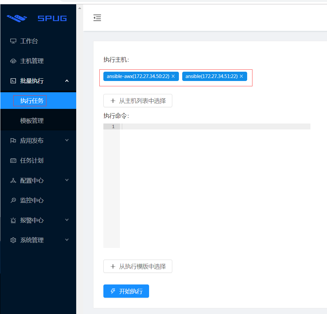Image resolution: width=327 pixels, height=314 pixels.
Task: Click the ansible-awx(172.27.34.50:22) tag text
Action: (x=138, y=76)
